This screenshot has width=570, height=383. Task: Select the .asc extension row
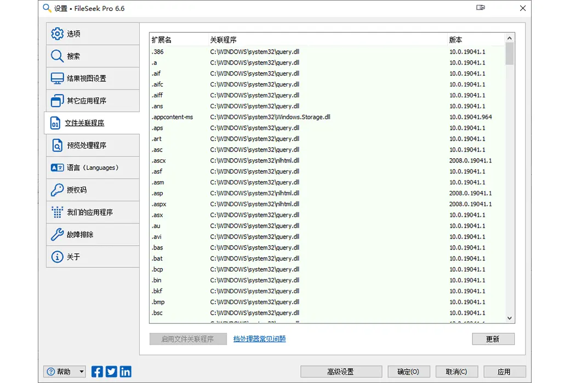[x=327, y=149]
